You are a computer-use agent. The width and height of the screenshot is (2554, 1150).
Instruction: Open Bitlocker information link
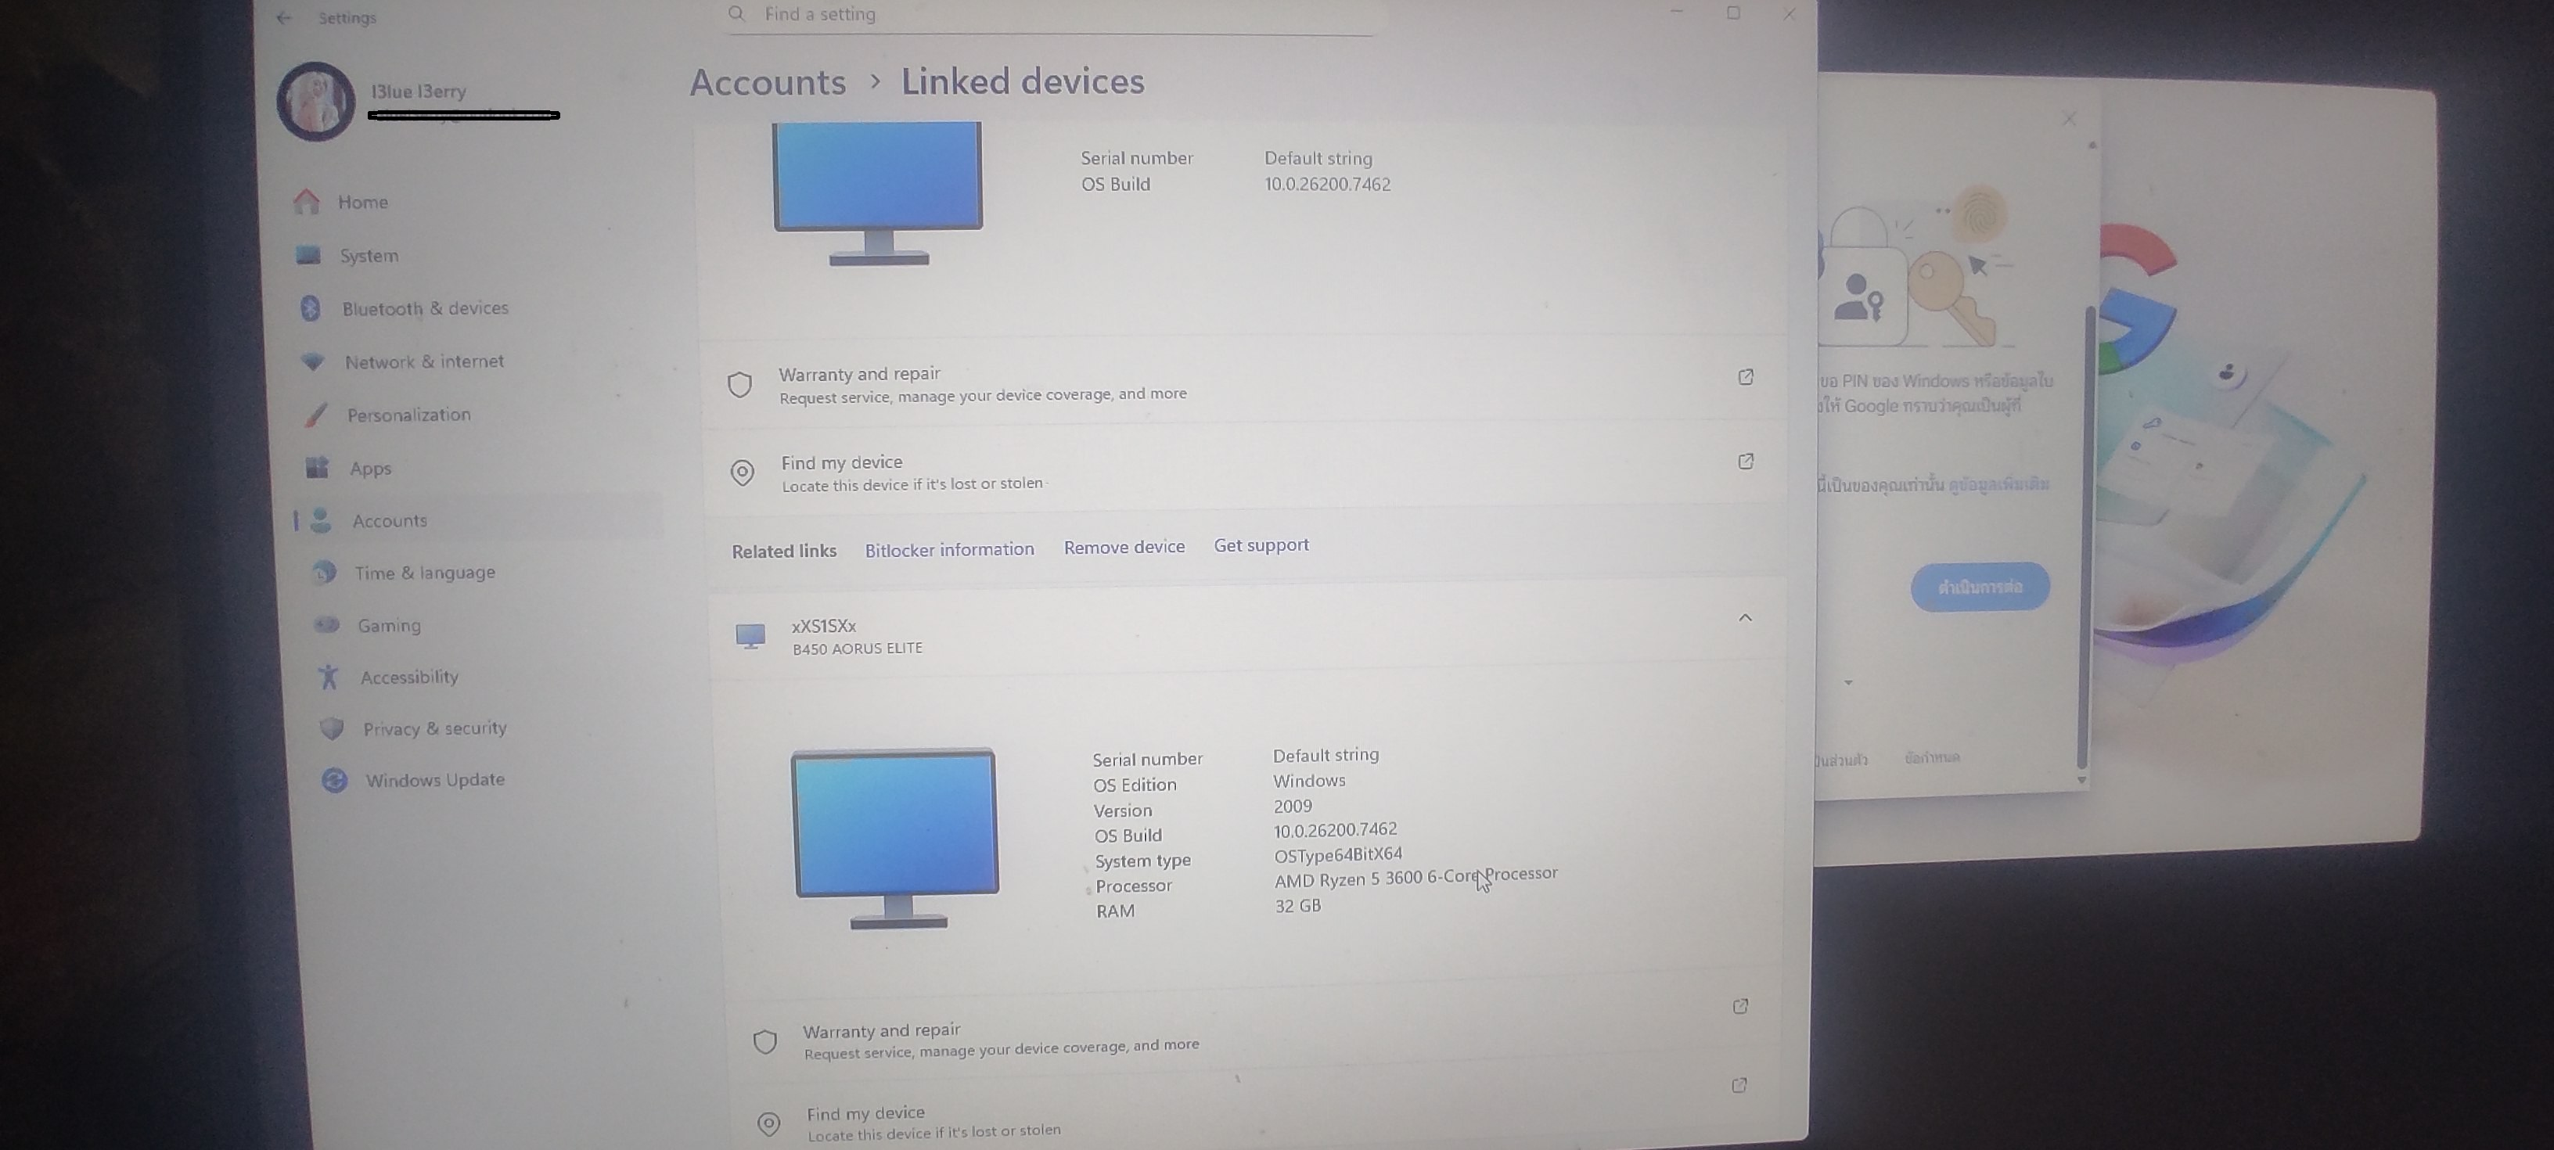pos(949,549)
